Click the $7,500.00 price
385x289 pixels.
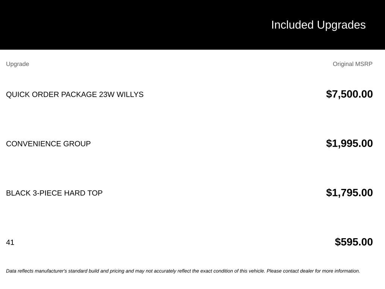(x=349, y=94)
